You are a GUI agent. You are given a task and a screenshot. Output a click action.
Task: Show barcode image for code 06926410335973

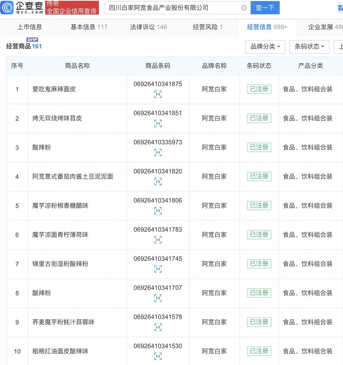pos(158,152)
